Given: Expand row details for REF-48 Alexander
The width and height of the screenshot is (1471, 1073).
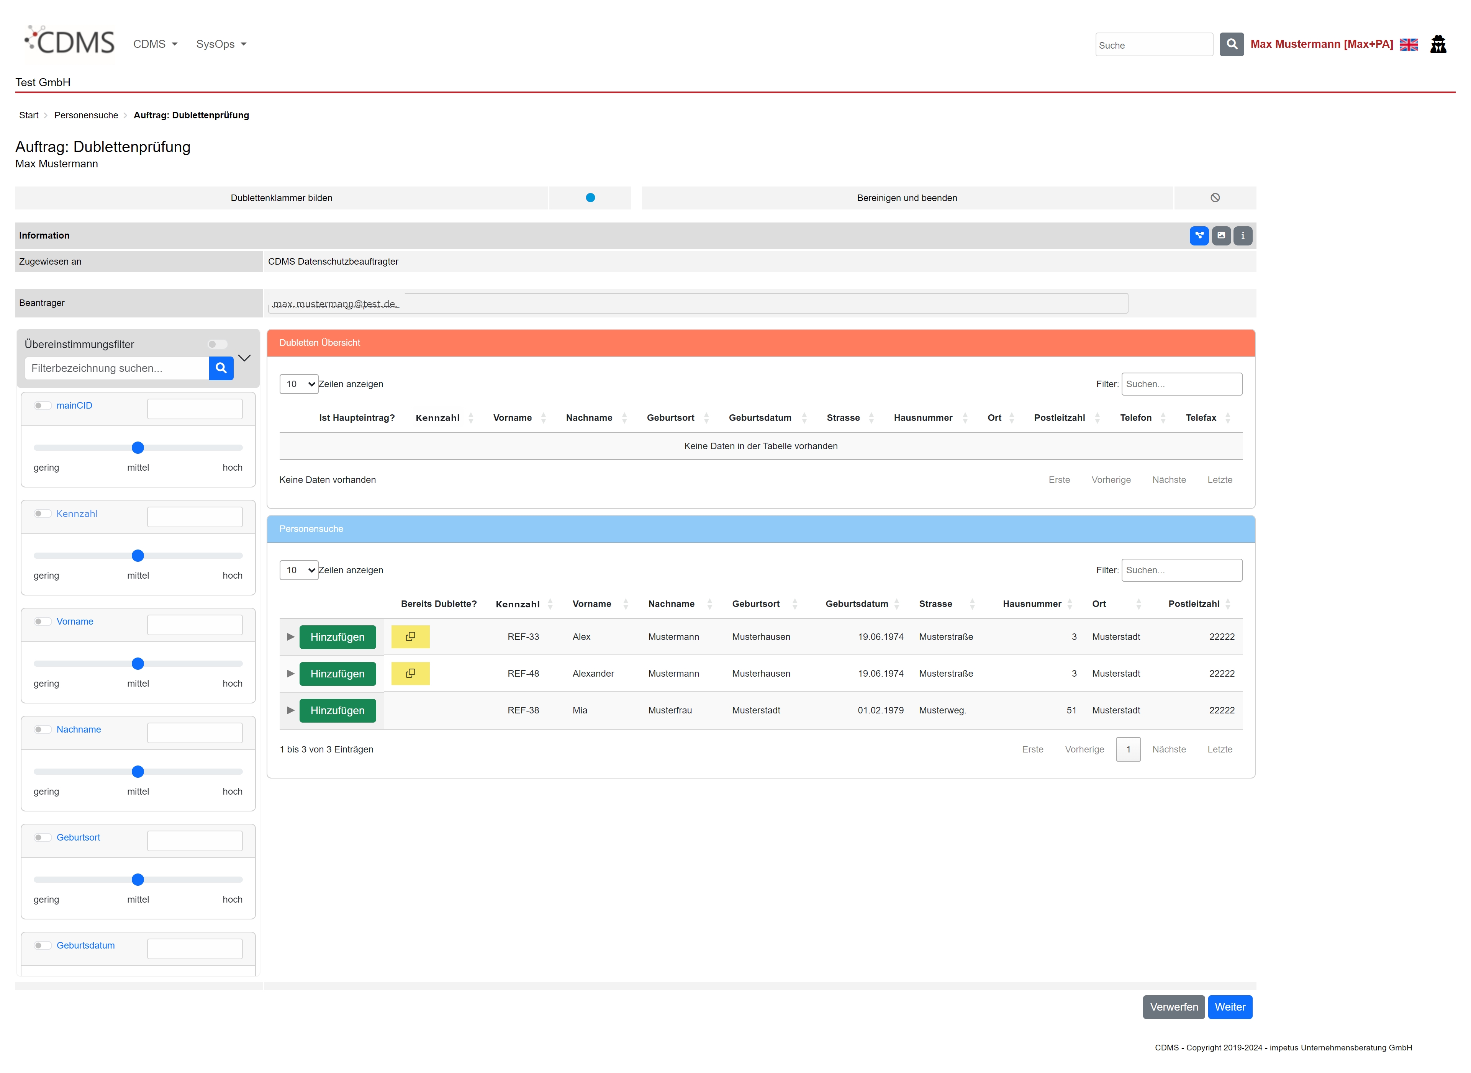Looking at the screenshot, I should coord(290,674).
